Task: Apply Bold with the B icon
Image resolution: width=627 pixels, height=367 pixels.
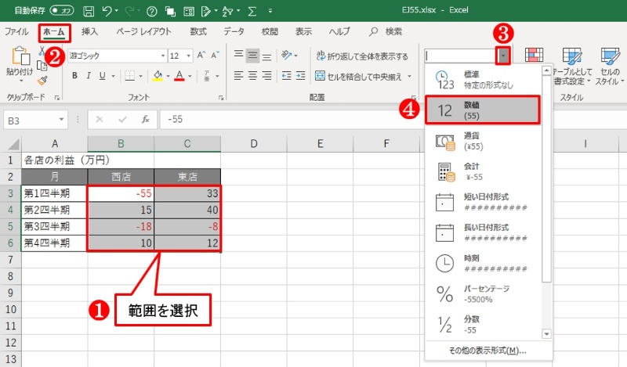Action: (x=75, y=76)
